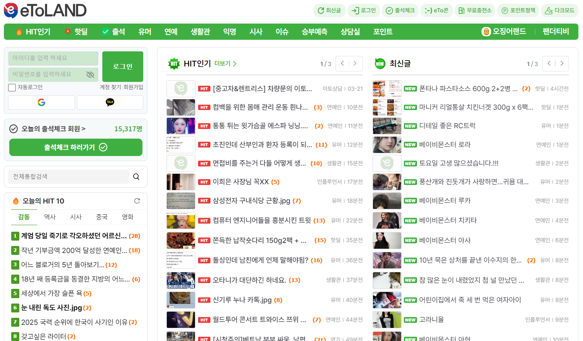Sign in with the Google icon
This screenshot has width=583, height=341.
pyautogui.click(x=41, y=102)
